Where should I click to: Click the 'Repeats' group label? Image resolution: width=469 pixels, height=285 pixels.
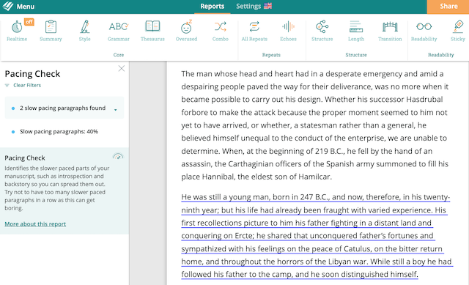click(271, 55)
